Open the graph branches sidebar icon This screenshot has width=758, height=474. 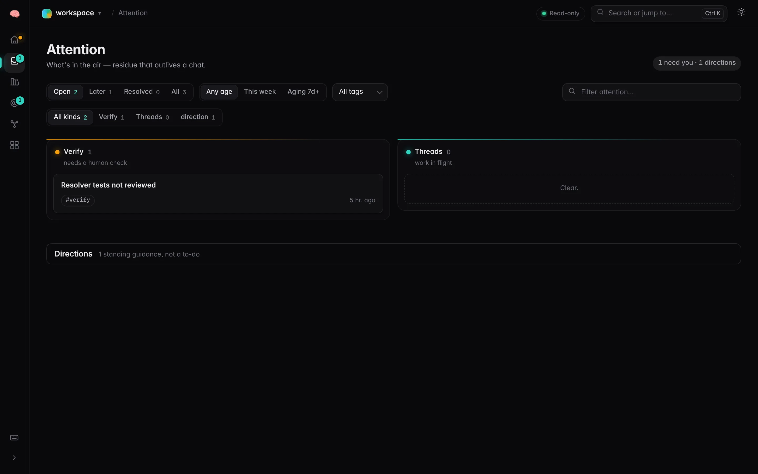click(x=14, y=124)
